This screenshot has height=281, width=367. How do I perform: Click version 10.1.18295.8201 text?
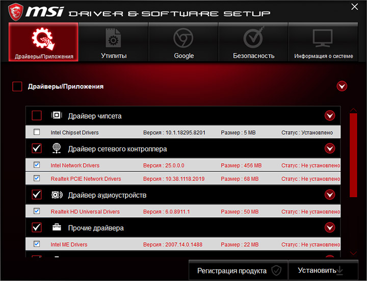pyautogui.click(x=174, y=133)
